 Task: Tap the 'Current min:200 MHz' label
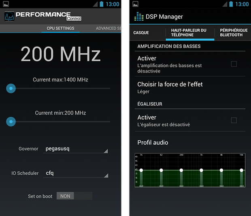coord(60,113)
